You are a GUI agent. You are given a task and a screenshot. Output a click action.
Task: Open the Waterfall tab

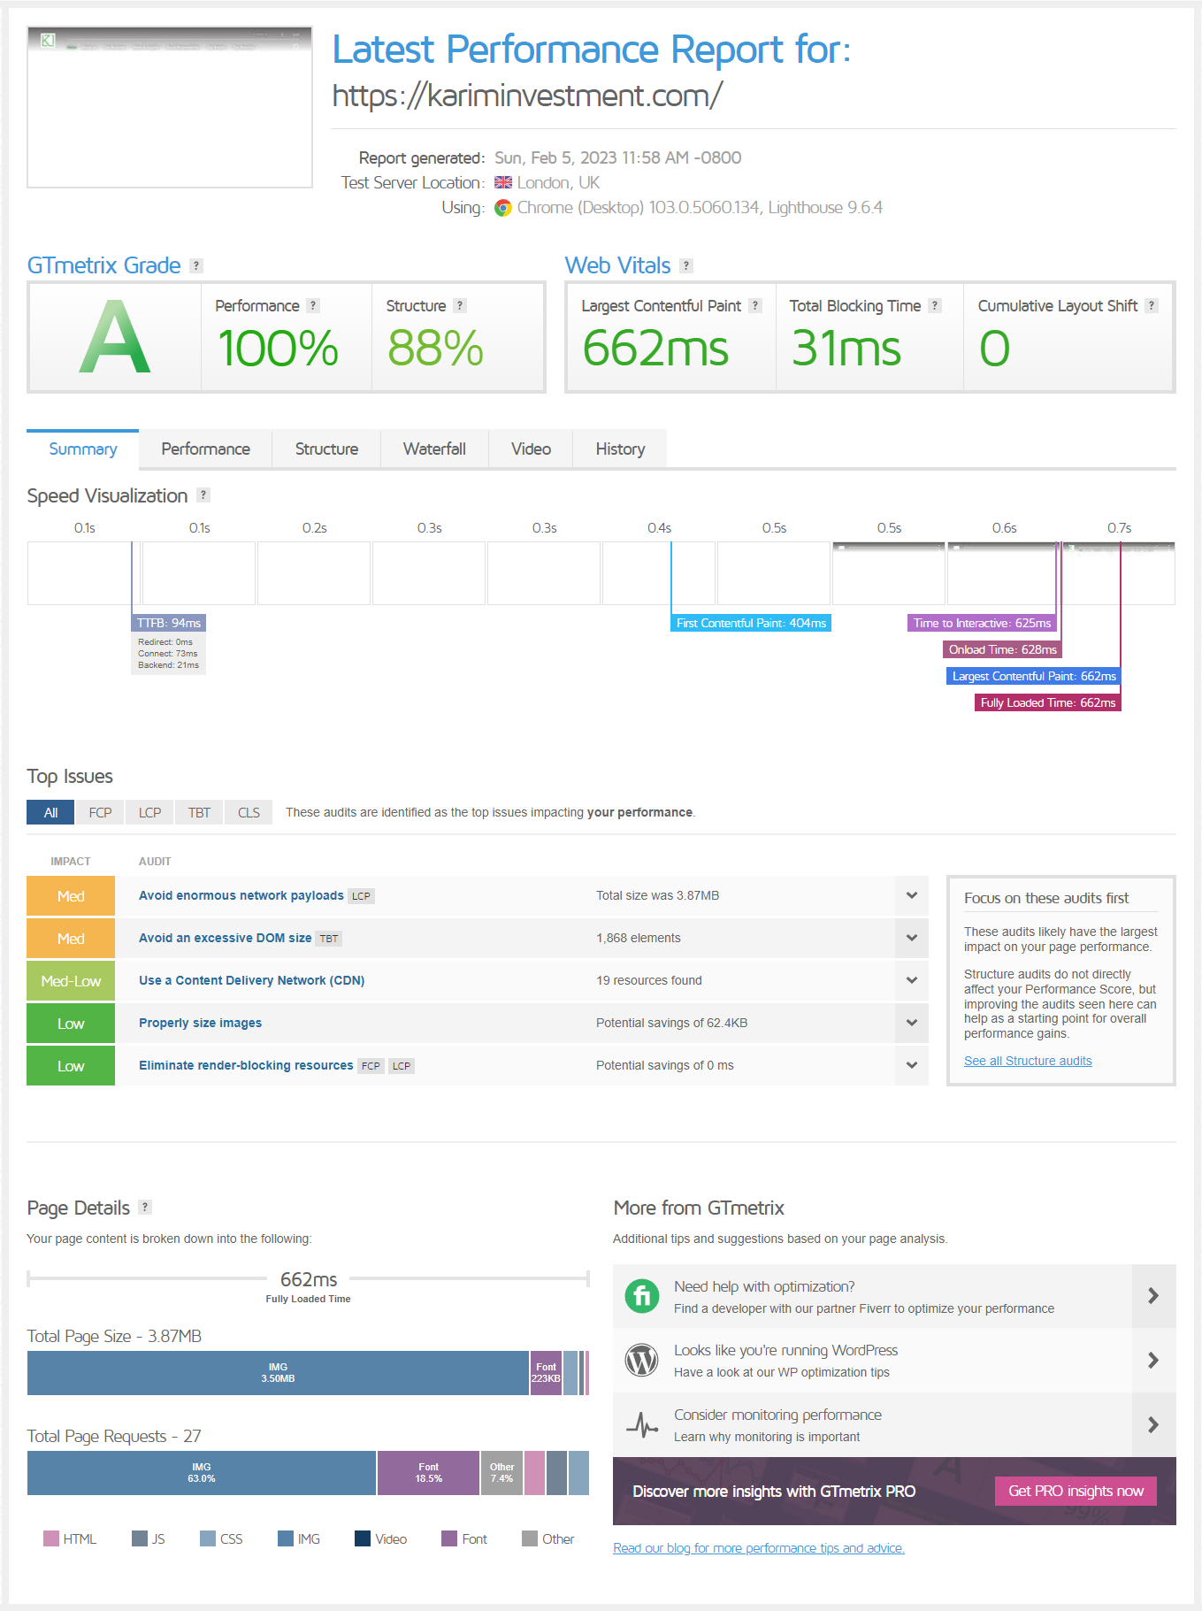tap(434, 449)
